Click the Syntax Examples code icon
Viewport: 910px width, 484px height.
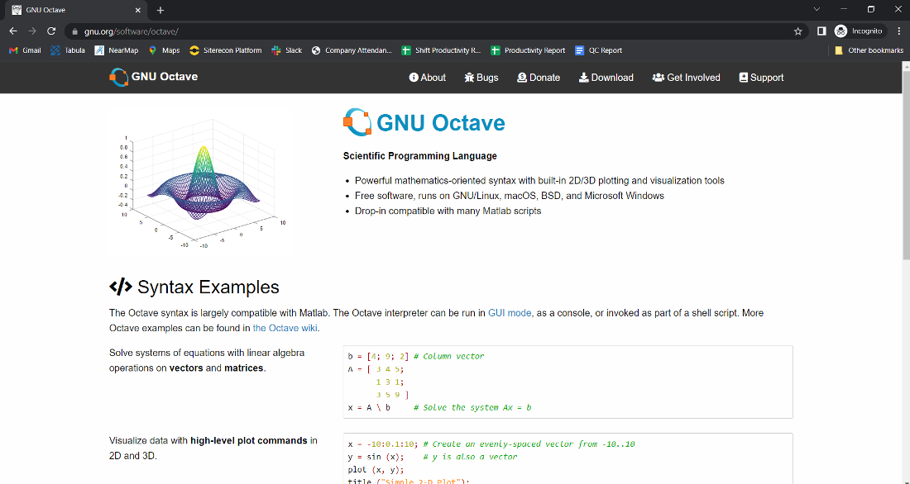[121, 287]
